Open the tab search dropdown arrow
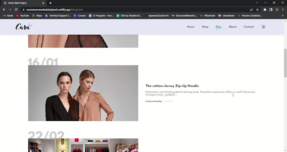 tap(257, 3)
